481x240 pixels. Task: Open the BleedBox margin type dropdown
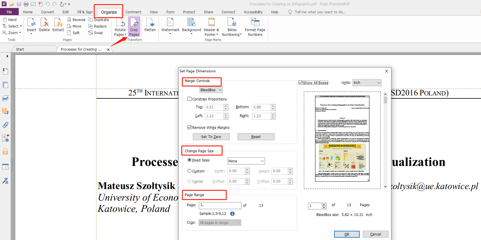[x=211, y=90]
